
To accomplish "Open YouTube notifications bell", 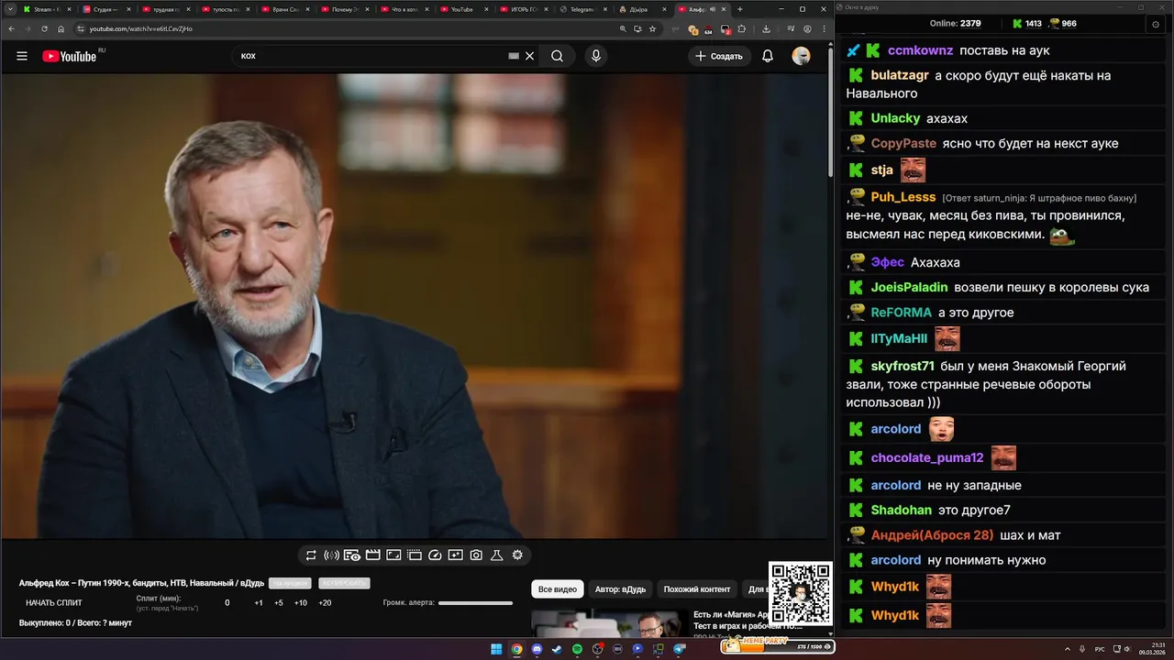I will tap(768, 56).
